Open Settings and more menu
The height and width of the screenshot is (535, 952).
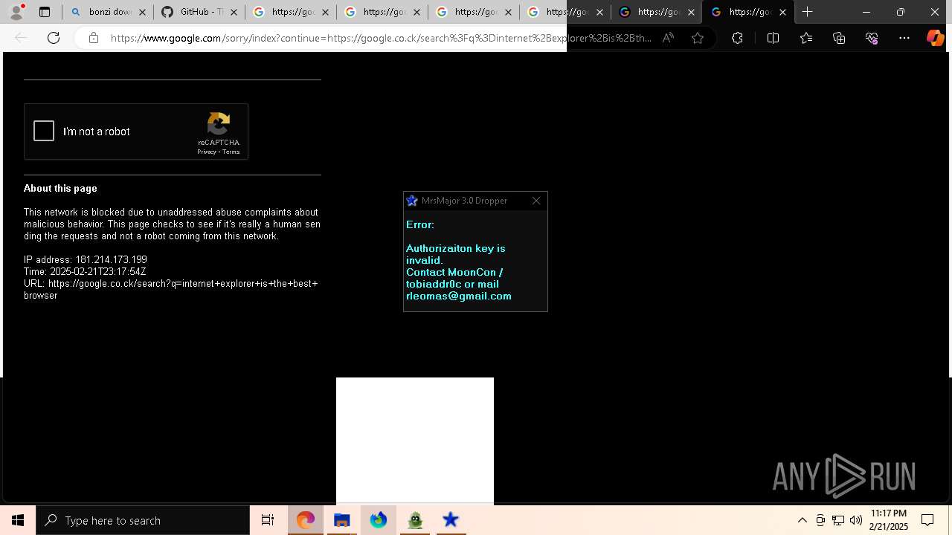(x=904, y=38)
